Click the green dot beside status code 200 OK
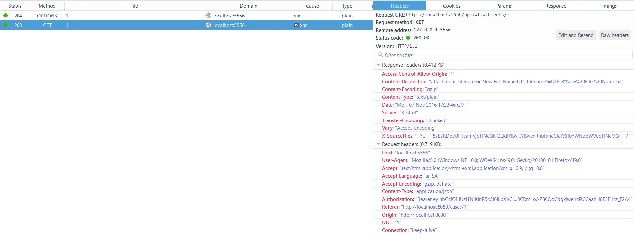 click(408, 38)
